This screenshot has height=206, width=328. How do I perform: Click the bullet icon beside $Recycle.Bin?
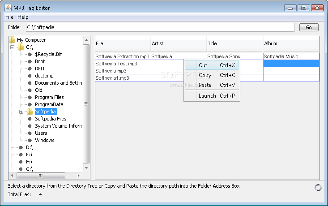(30, 55)
